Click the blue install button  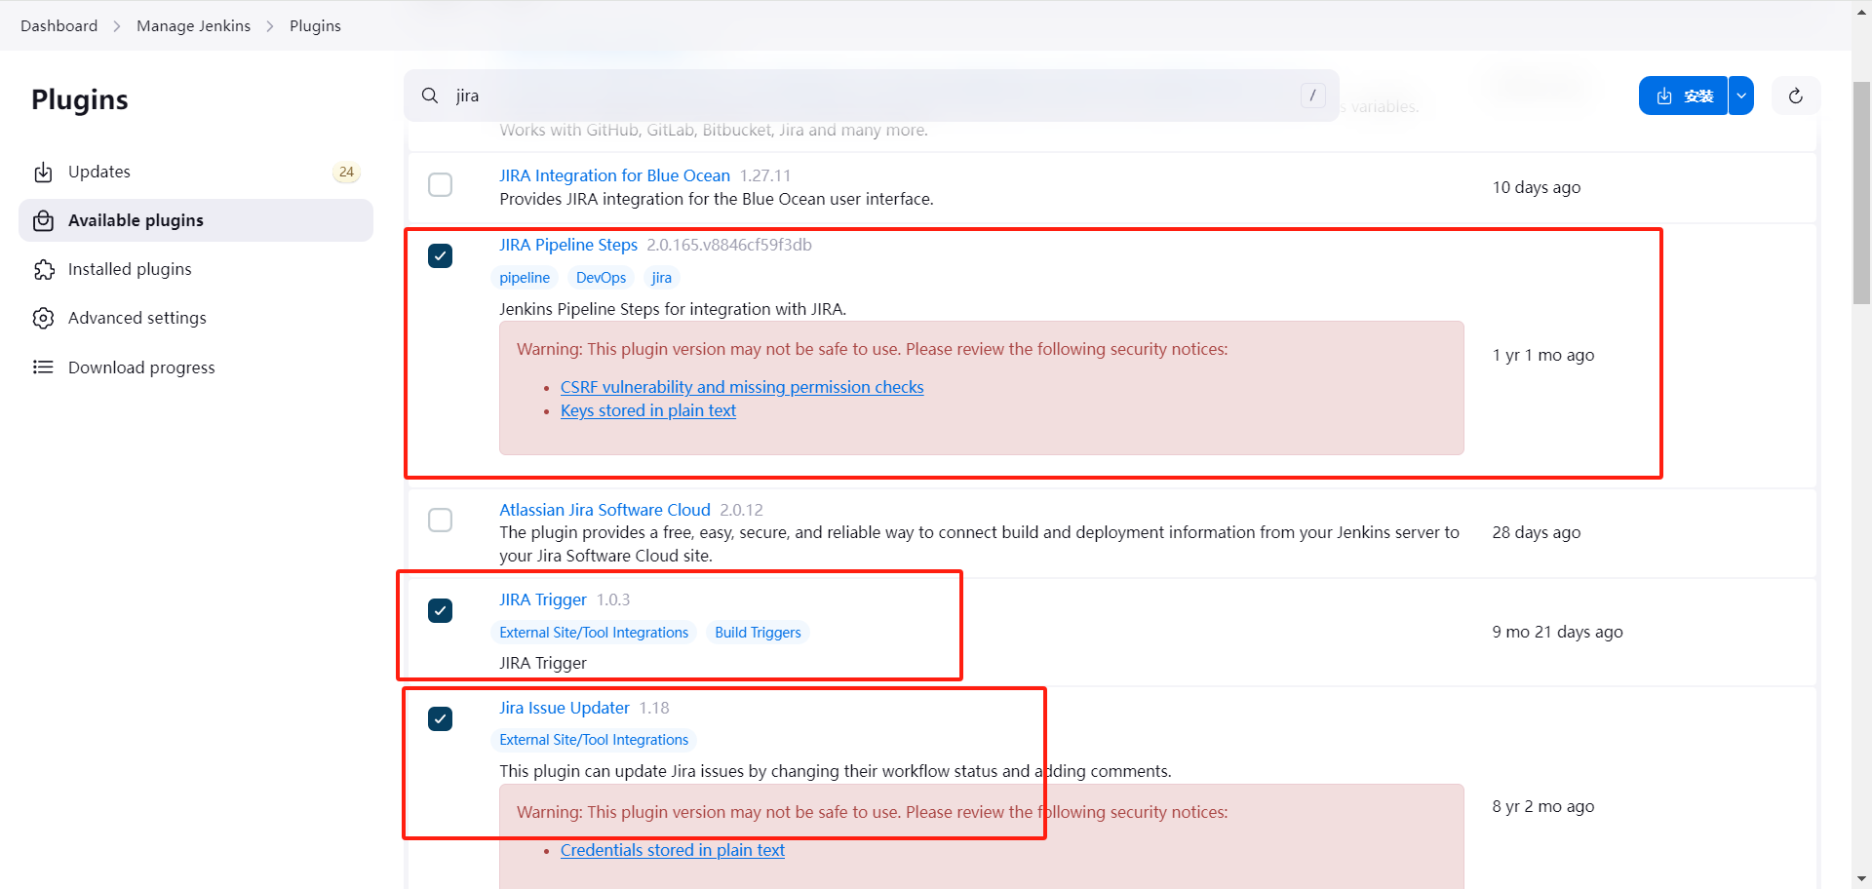pyautogui.click(x=1684, y=96)
